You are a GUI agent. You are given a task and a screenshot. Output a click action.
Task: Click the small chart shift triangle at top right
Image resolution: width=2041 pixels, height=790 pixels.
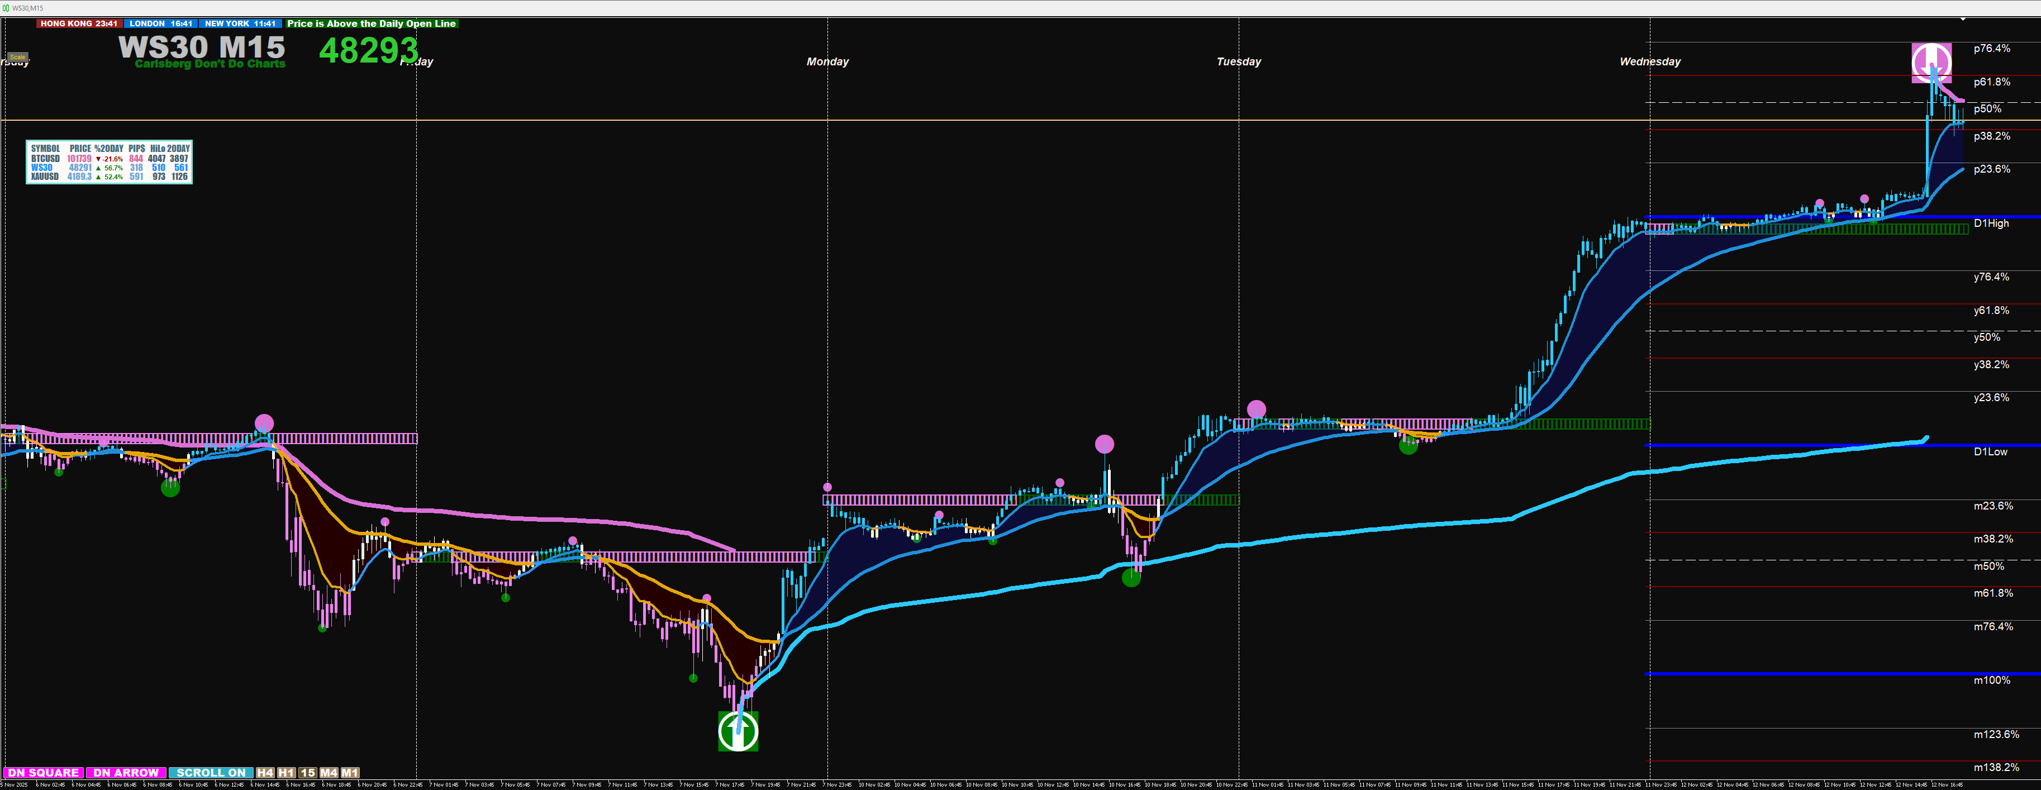(x=1963, y=19)
